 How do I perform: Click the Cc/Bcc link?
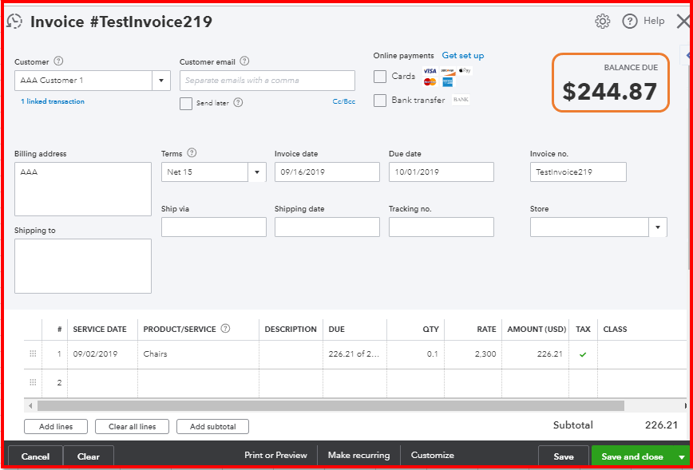pos(344,101)
